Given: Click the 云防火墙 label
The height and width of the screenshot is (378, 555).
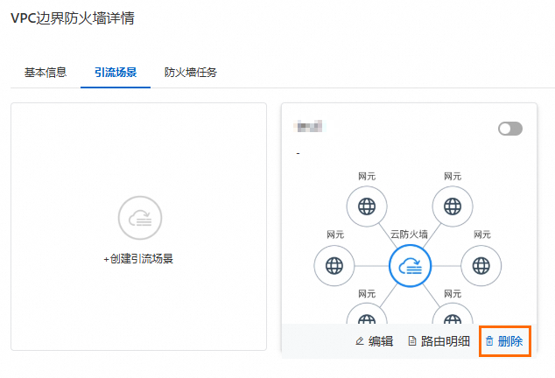Looking at the screenshot, I should pyautogui.click(x=409, y=234).
